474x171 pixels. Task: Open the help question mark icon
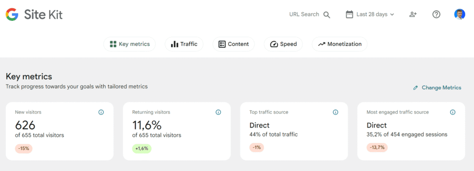436,14
